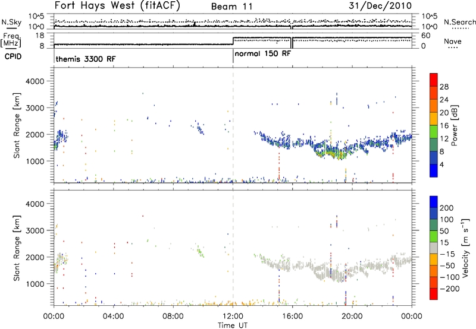Click the '10^5' left noise axis label
Screen dimensions: 476x329
pos(36,16)
